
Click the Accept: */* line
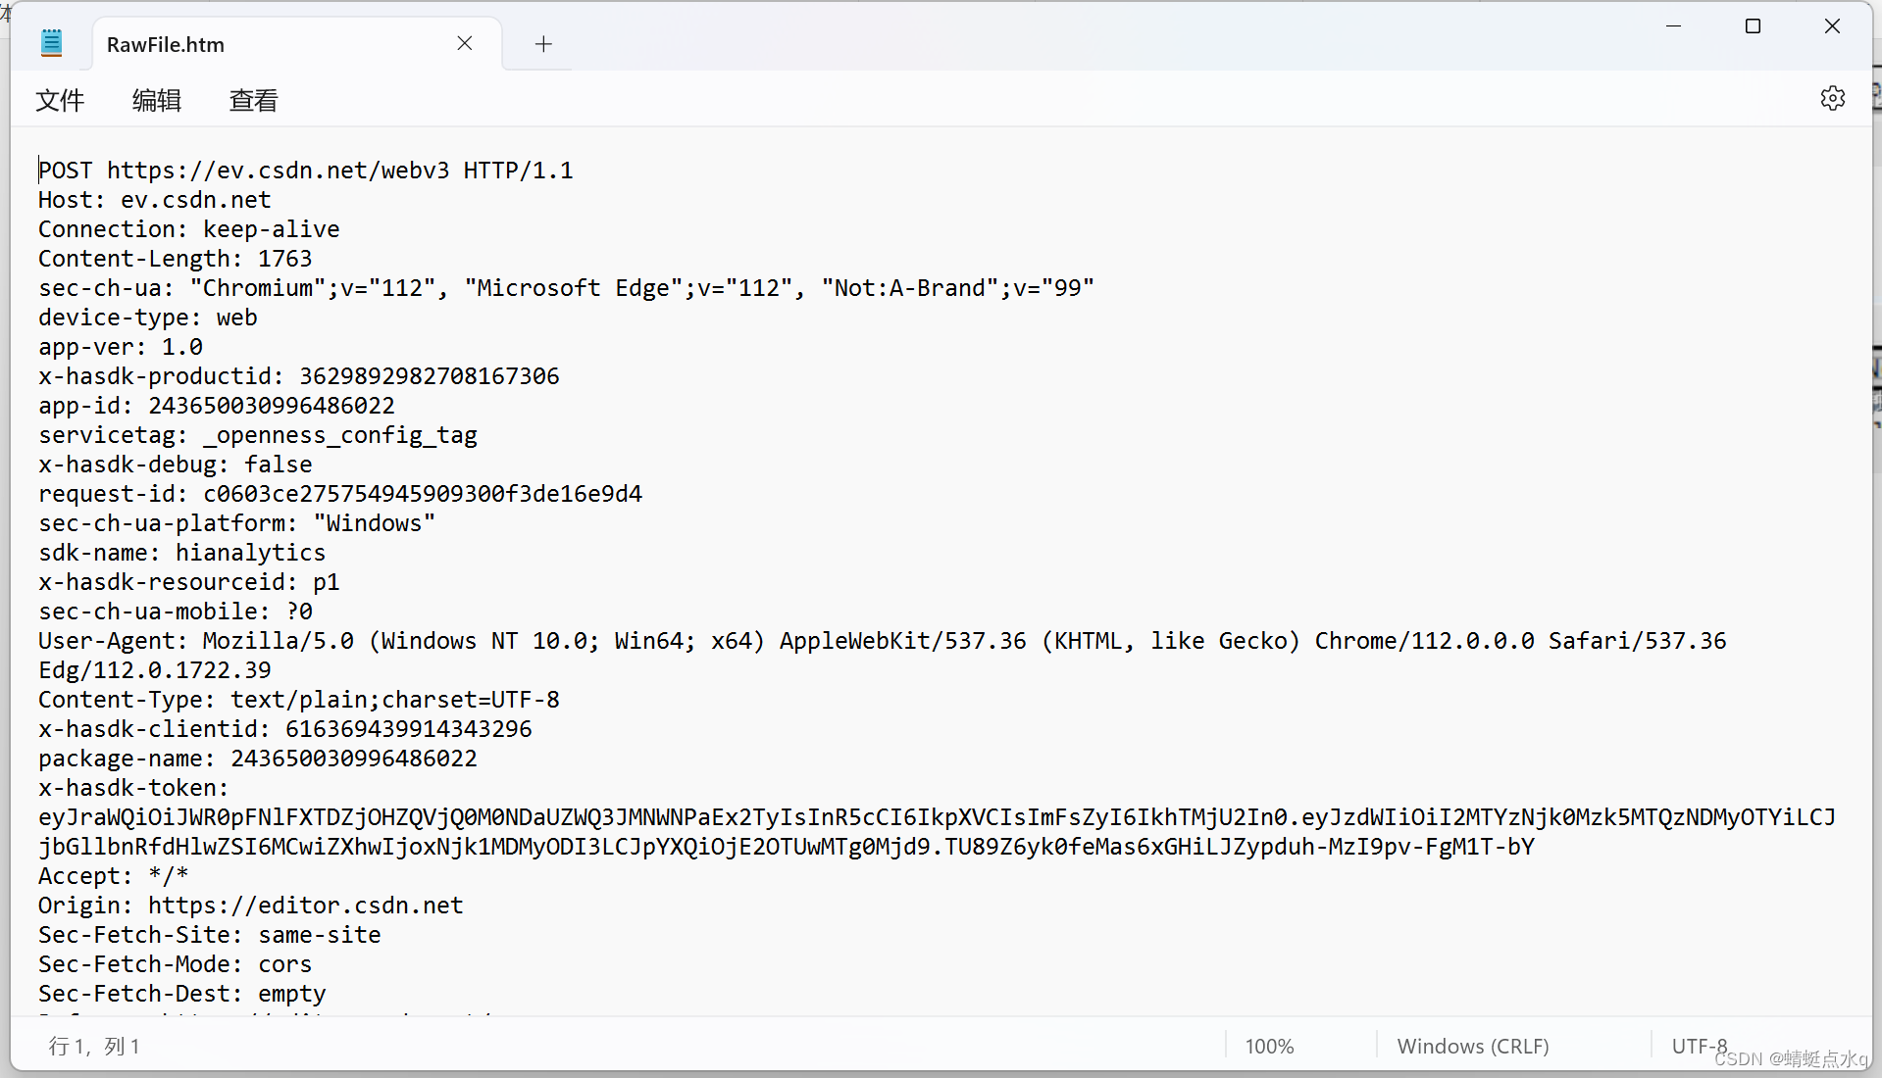(x=113, y=876)
